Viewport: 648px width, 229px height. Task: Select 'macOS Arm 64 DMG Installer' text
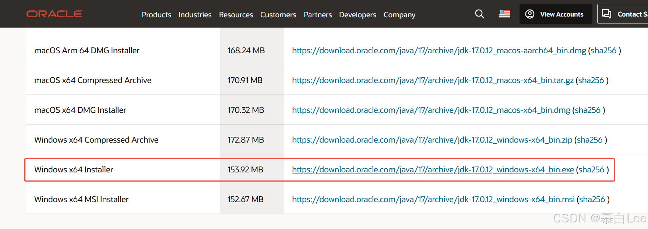[x=87, y=50]
